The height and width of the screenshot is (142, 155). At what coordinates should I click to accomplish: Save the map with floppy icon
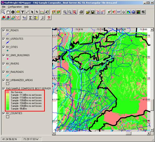click(93, 12)
